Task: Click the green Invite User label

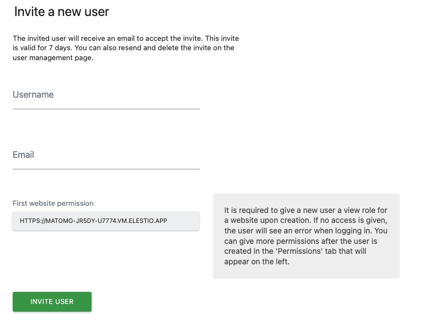Action: pyautogui.click(x=52, y=302)
